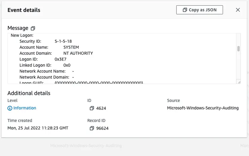Copy event ID 4624 with its icon

92,108
